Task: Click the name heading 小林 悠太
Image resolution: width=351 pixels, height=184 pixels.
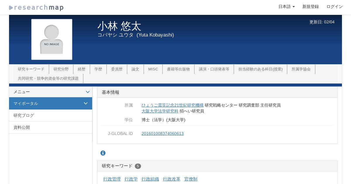Action: click(x=119, y=26)
